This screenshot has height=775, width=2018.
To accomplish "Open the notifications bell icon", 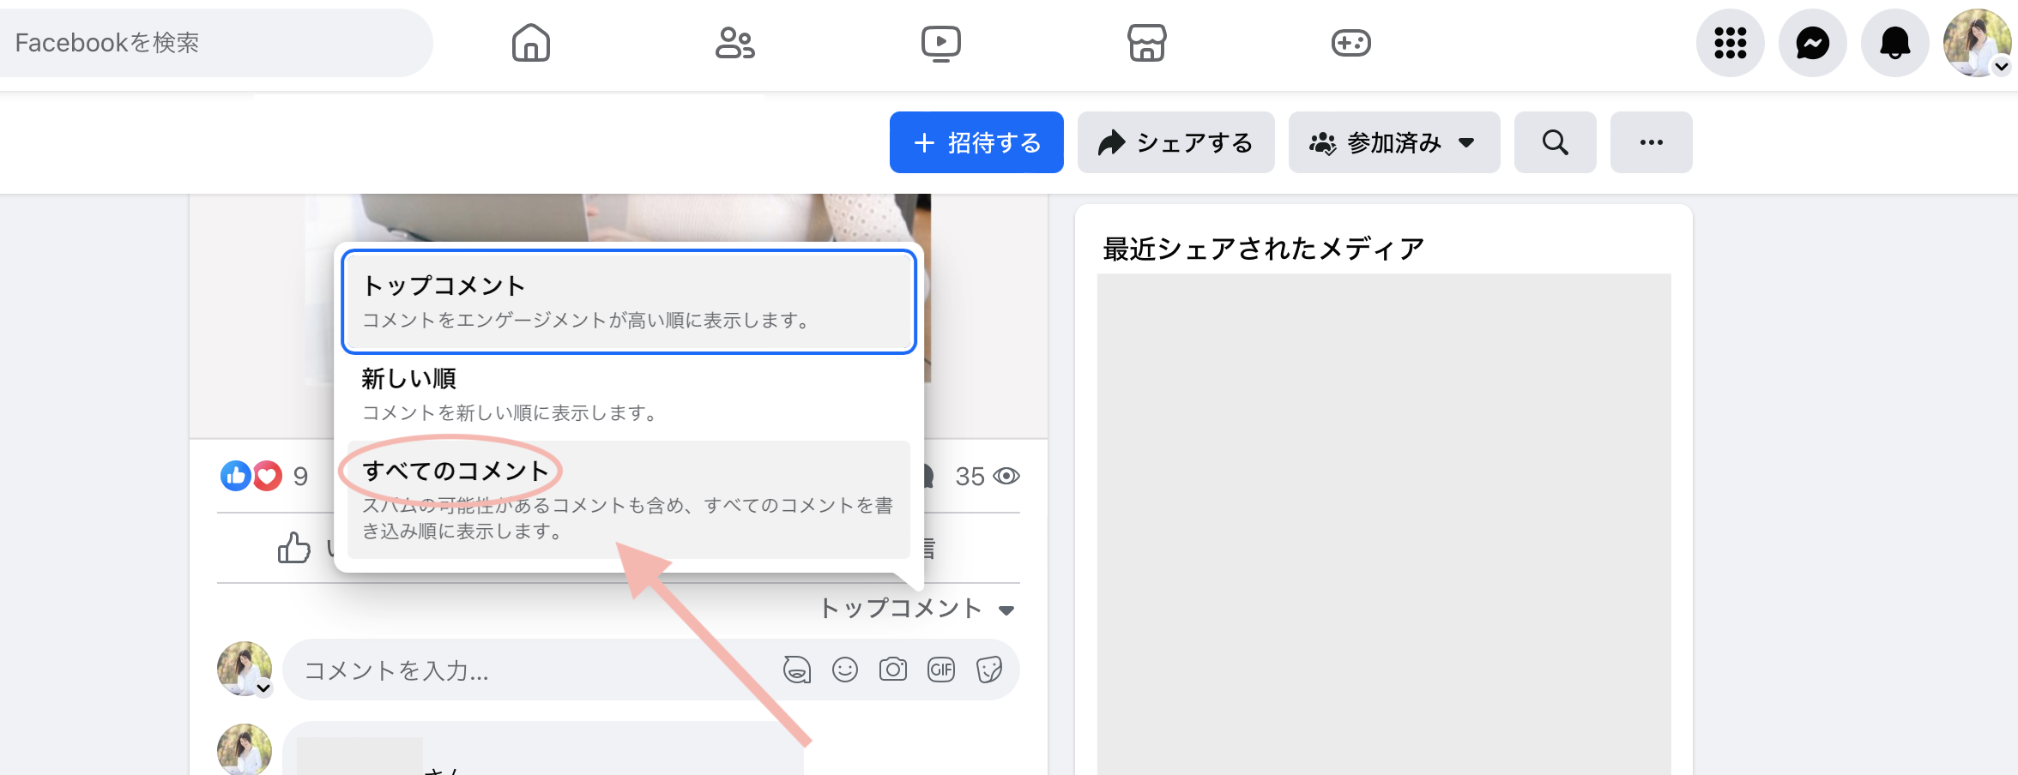I will point(1894,43).
